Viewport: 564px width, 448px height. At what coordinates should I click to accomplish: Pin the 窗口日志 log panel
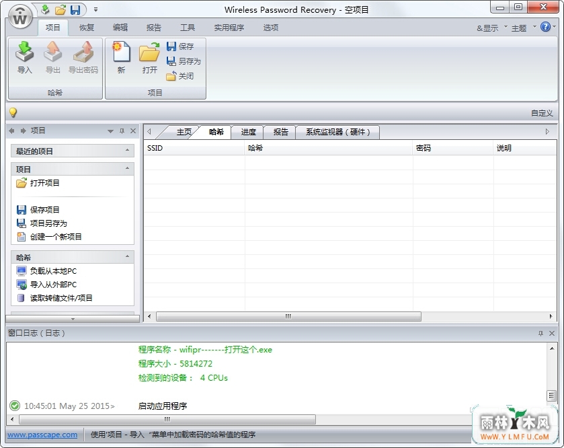(540, 334)
